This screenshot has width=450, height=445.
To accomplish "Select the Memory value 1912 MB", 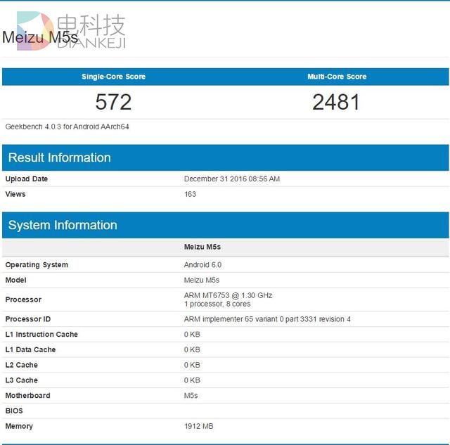I will pyautogui.click(x=198, y=426).
